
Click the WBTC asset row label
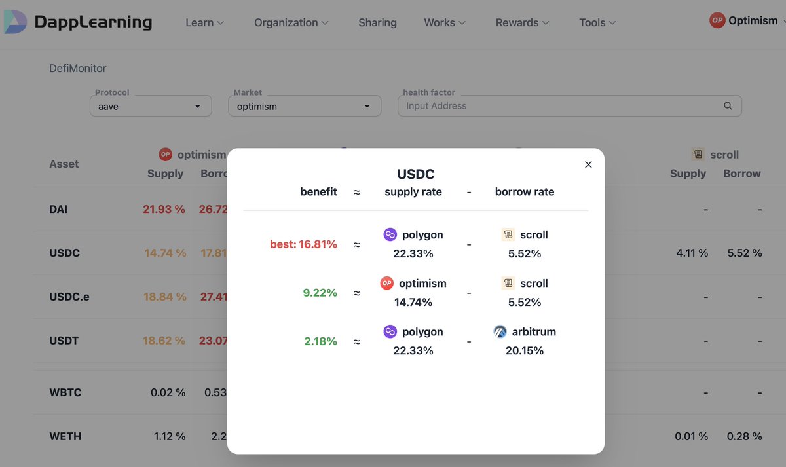click(65, 393)
